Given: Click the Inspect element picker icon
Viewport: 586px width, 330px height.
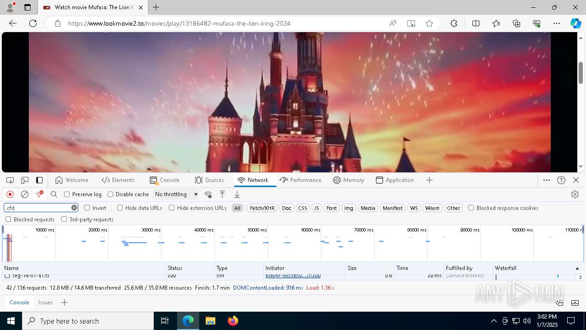Looking at the screenshot, I should (x=10, y=180).
